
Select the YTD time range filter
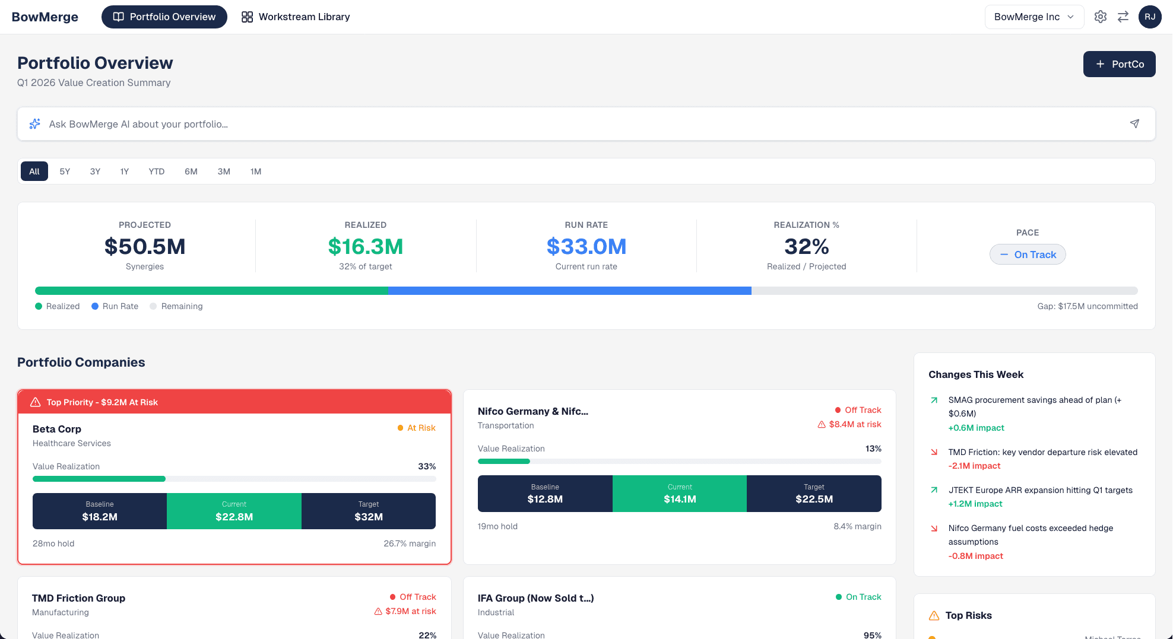click(x=156, y=171)
